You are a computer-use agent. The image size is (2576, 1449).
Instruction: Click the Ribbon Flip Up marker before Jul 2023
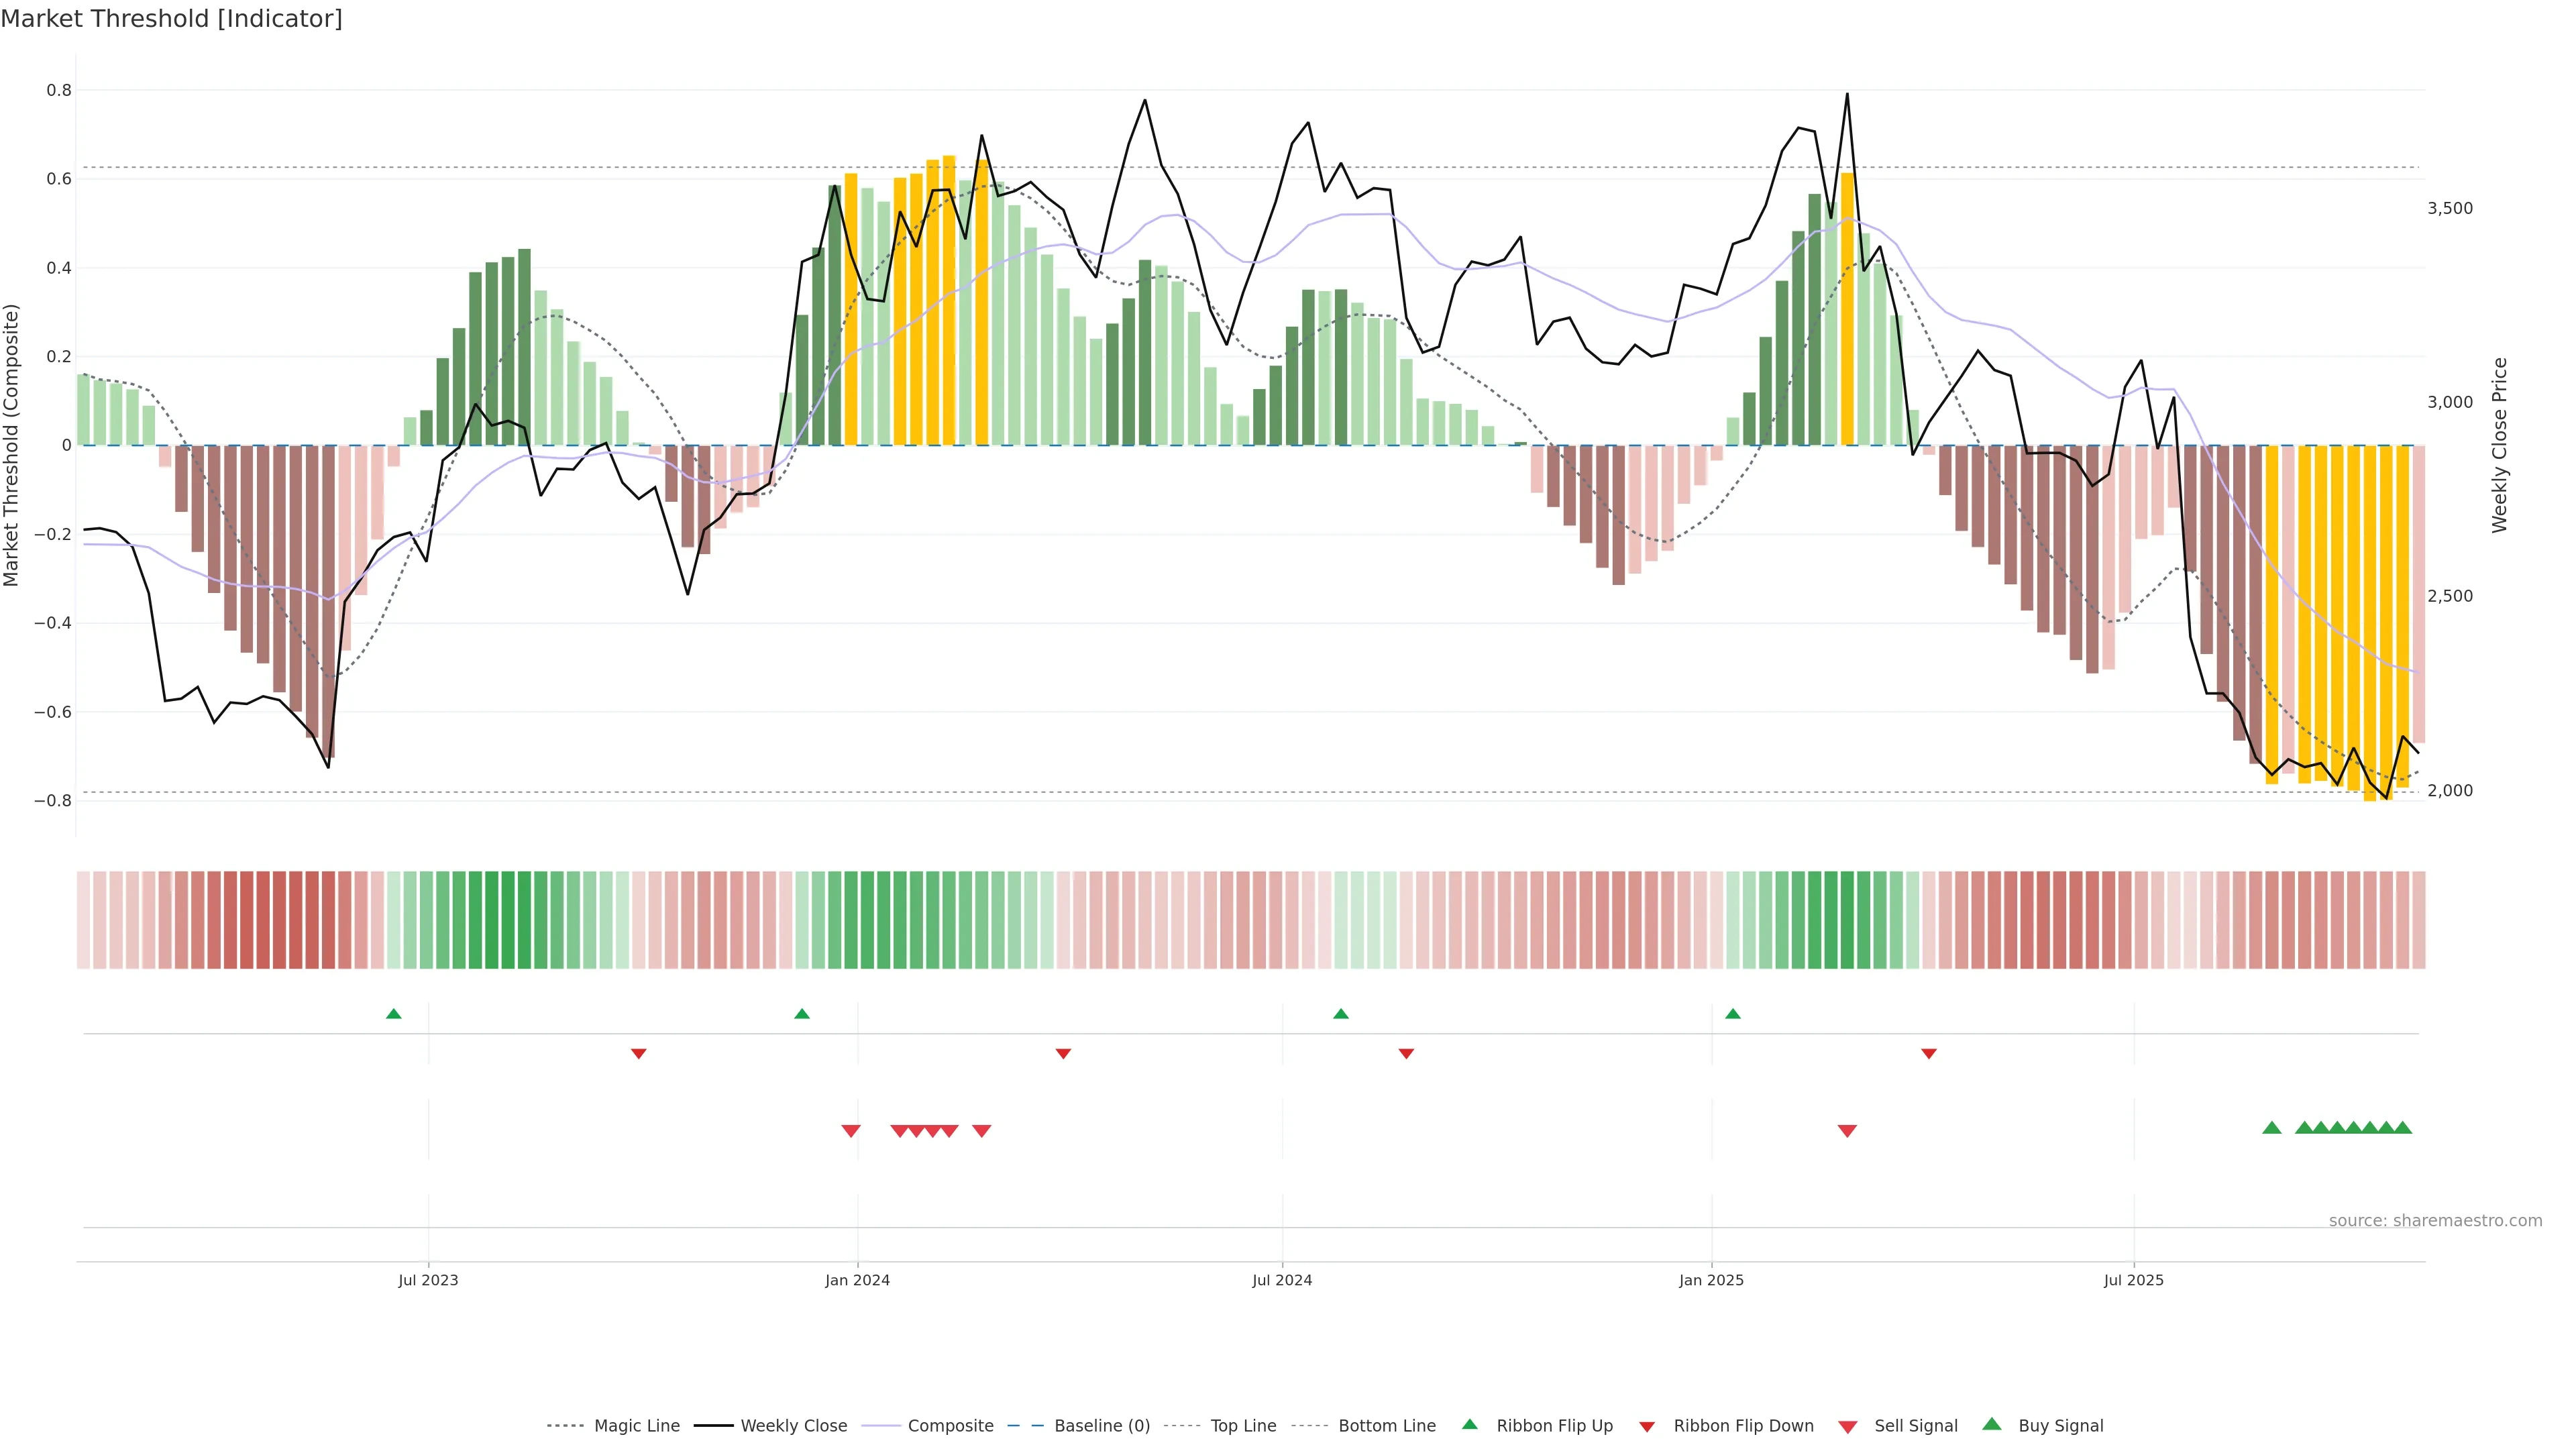tap(393, 1014)
